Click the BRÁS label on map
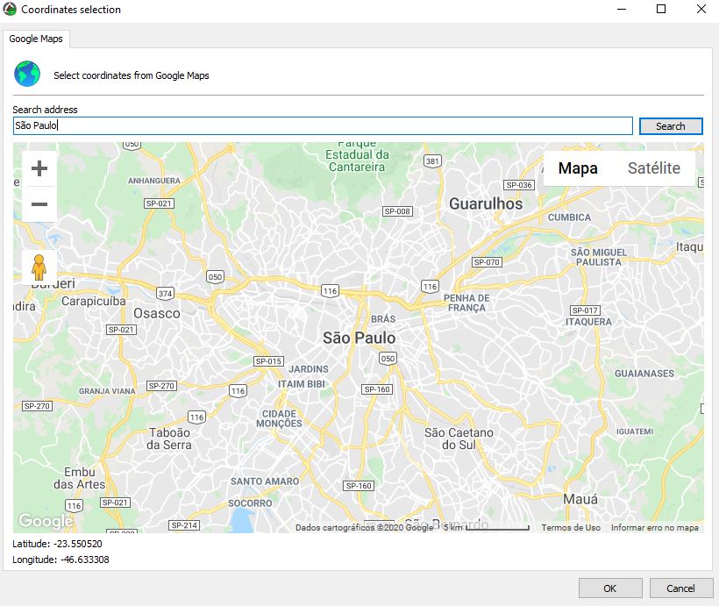Screen dimensions: 719x606 pos(383,319)
